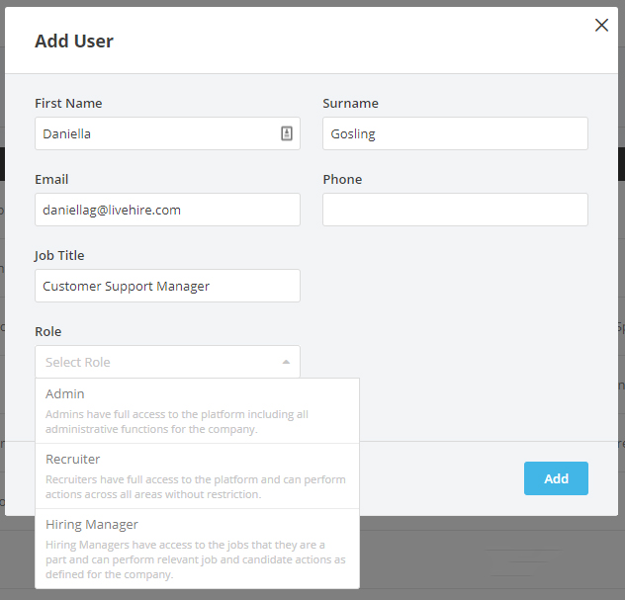Click the contact card icon in First Name
The height and width of the screenshot is (600, 625).
click(x=287, y=133)
